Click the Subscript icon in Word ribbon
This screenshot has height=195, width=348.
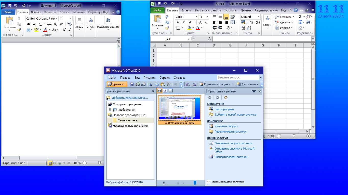[x=56, y=24]
